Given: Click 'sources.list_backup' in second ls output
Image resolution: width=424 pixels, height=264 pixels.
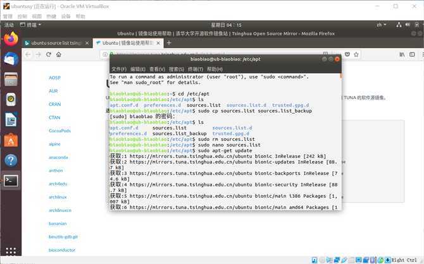Looking at the screenshot, I should (180, 134).
